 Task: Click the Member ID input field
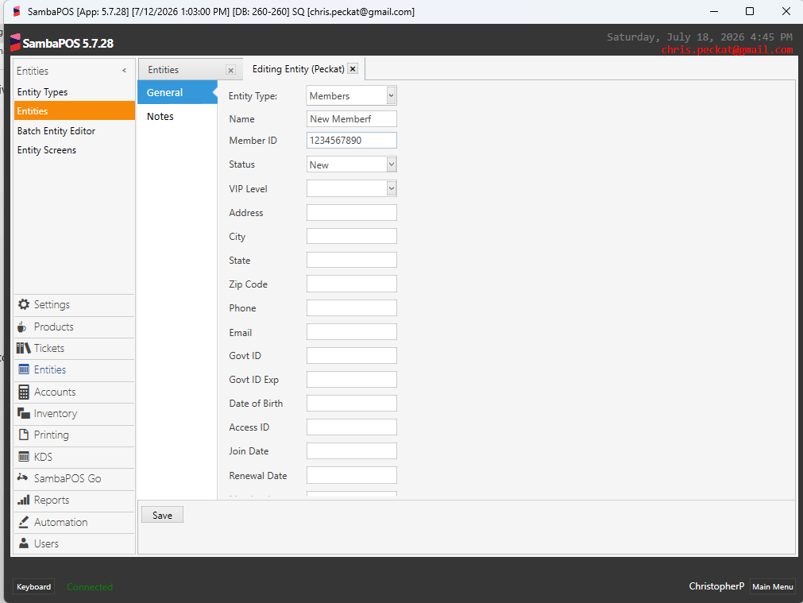pyautogui.click(x=352, y=141)
